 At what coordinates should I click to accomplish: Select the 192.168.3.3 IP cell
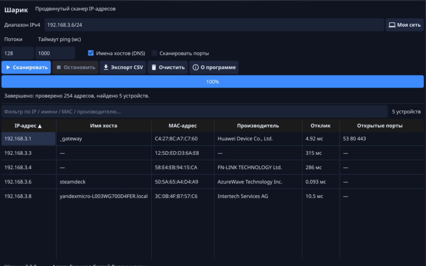(x=29, y=153)
